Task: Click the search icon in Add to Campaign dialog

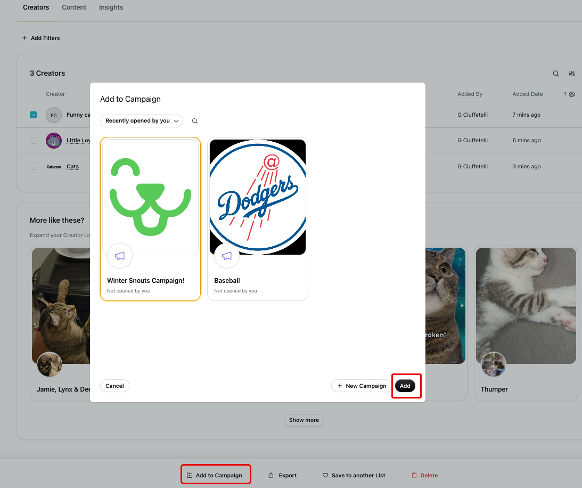Action: (194, 121)
